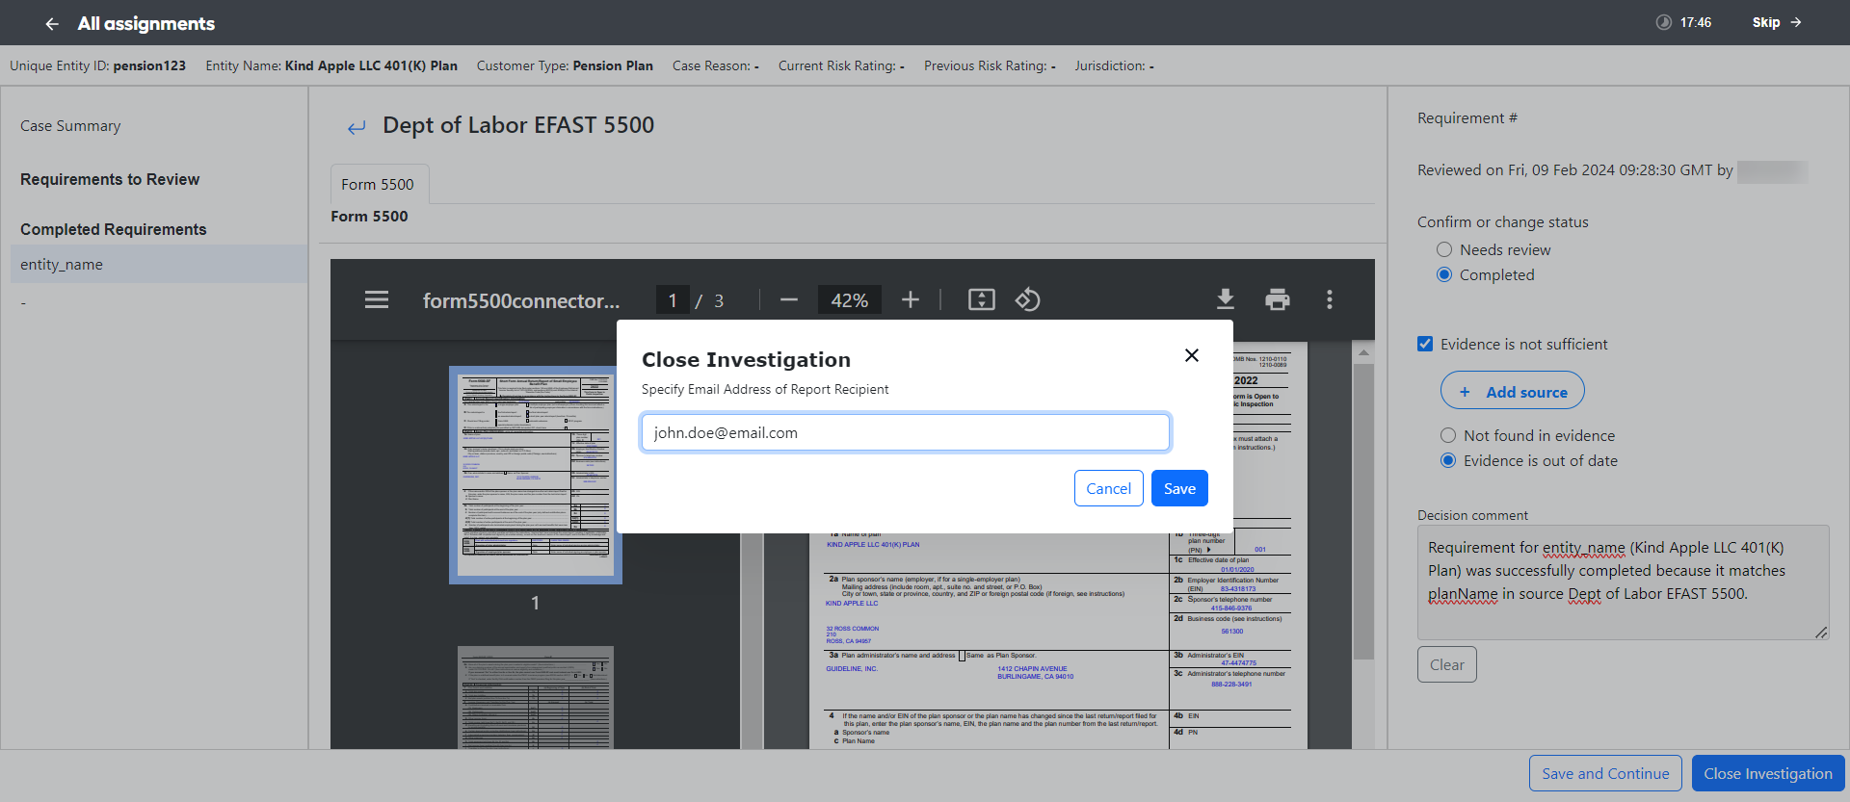Open Requirements to Review section
This screenshot has height=802, width=1850.
click(x=110, y=179)
